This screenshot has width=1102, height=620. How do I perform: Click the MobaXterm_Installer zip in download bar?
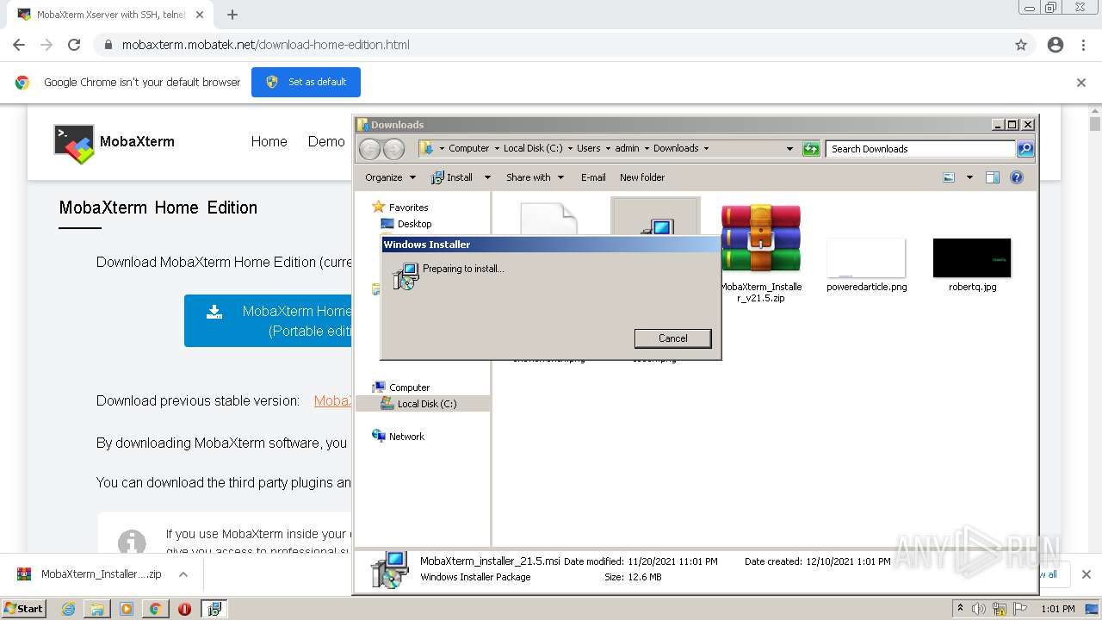click(x=89, y=574)
